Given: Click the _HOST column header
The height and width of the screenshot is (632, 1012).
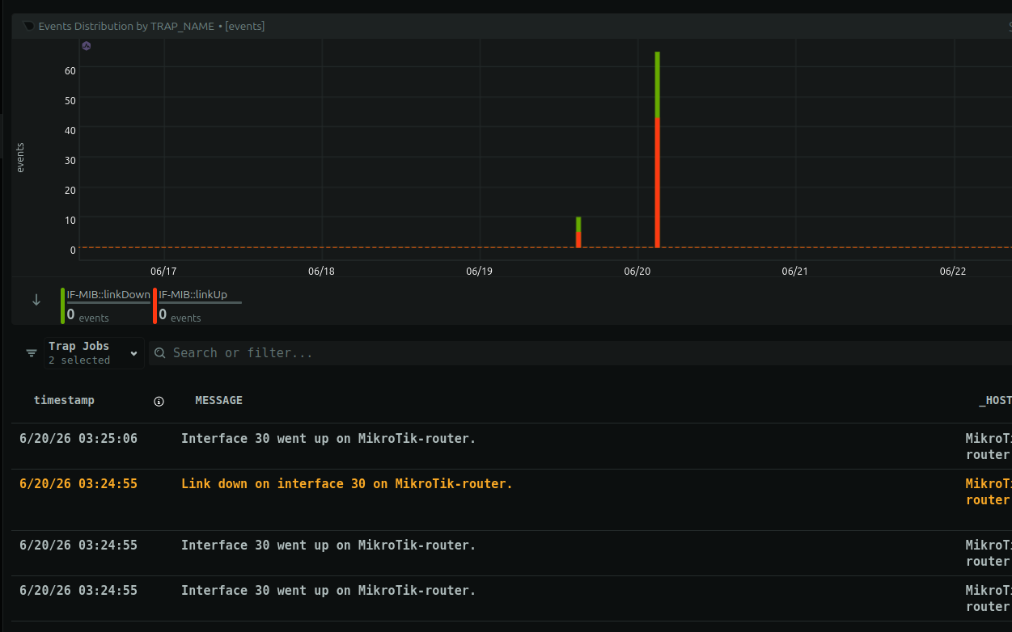Looking at the screenshot, I should pyautogui.click(x=995, y=400).
